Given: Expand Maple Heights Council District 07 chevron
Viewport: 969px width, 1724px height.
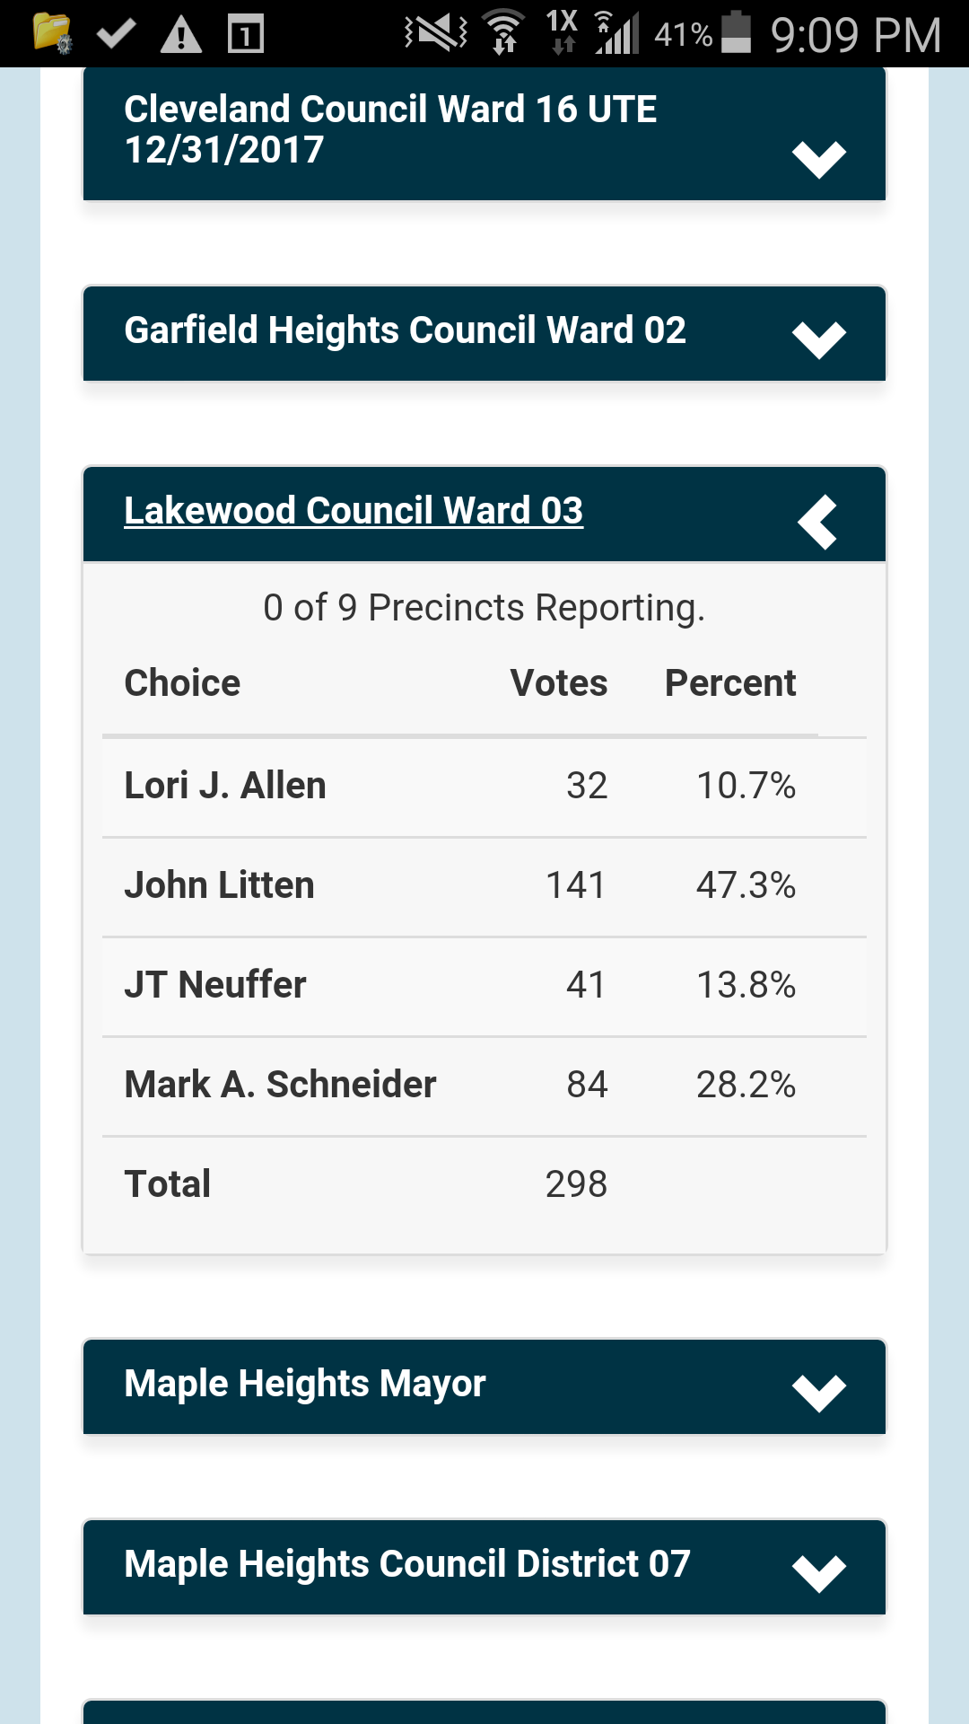Looking at the screenshot, I should [x=819, y=1573].
